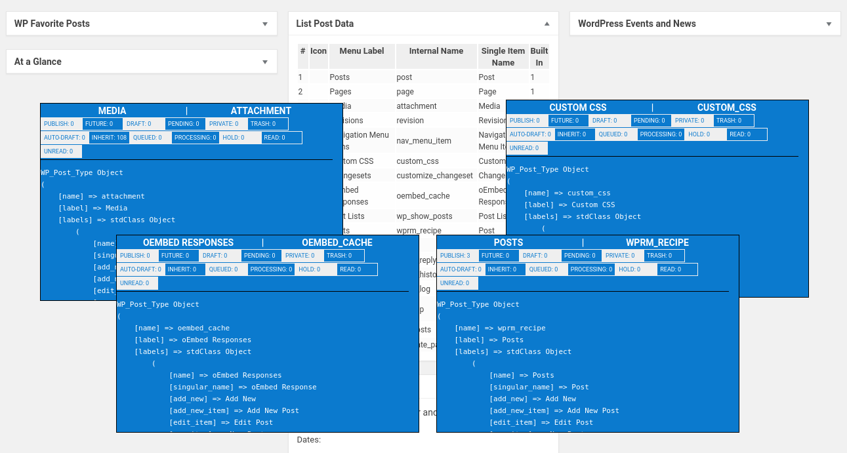The width and height of the screenshot is (847, 453).
Task: Expand the At a Glance widget arrow
Action: [265, 62]
